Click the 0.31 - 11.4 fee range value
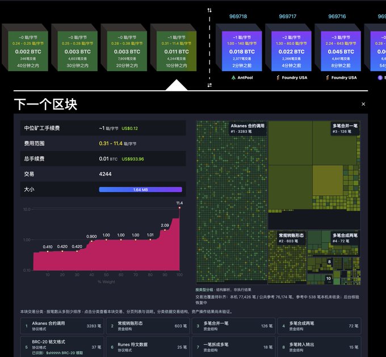The image size is (386, 357). 111,143
